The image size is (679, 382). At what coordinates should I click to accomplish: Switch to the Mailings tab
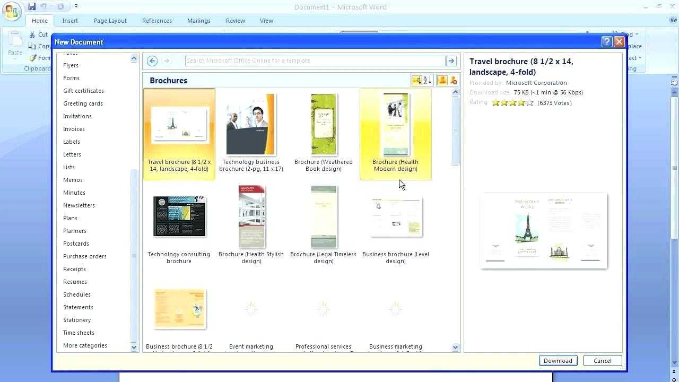(198, 21)
